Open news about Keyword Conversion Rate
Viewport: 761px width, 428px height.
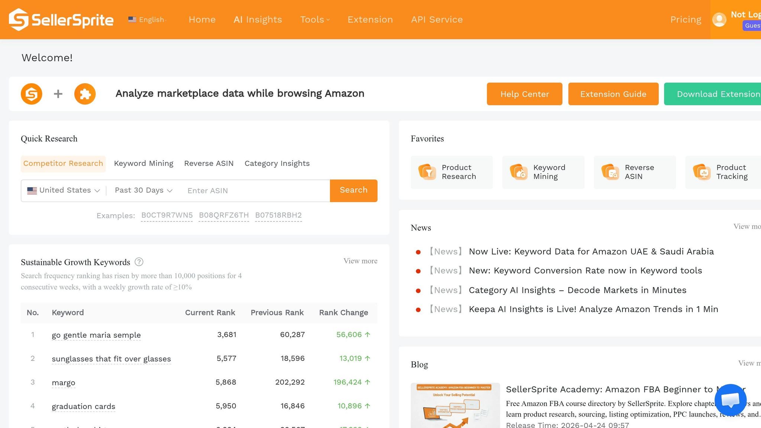click(x=586, y=271)
